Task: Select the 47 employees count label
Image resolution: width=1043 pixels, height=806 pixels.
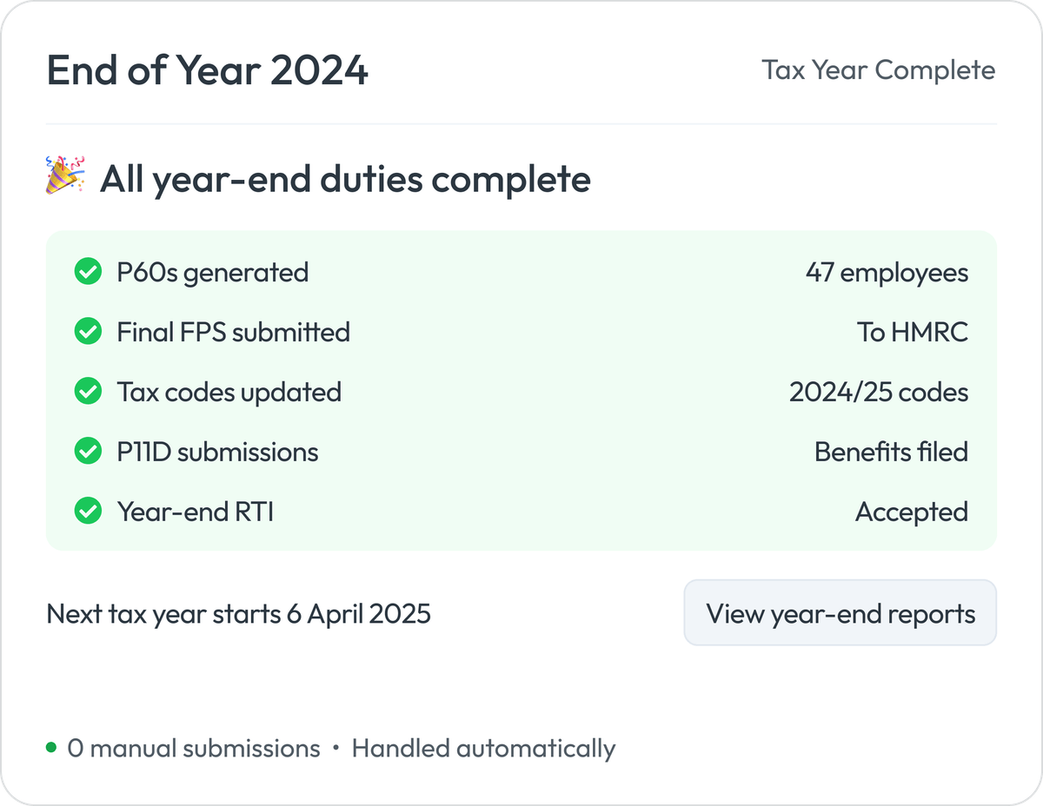Action: (887, 272)
